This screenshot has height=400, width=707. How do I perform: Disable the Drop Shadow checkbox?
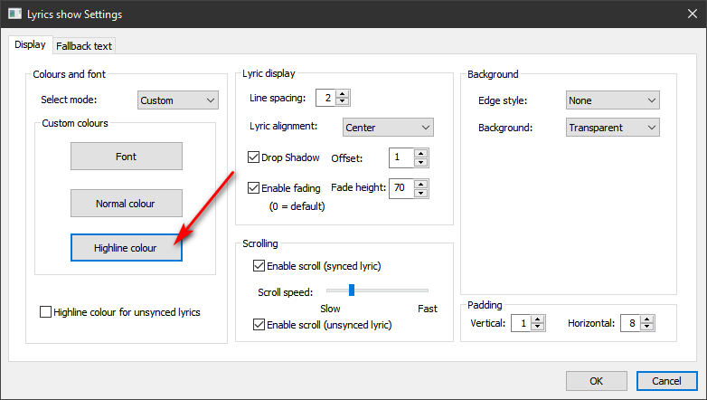254,157
